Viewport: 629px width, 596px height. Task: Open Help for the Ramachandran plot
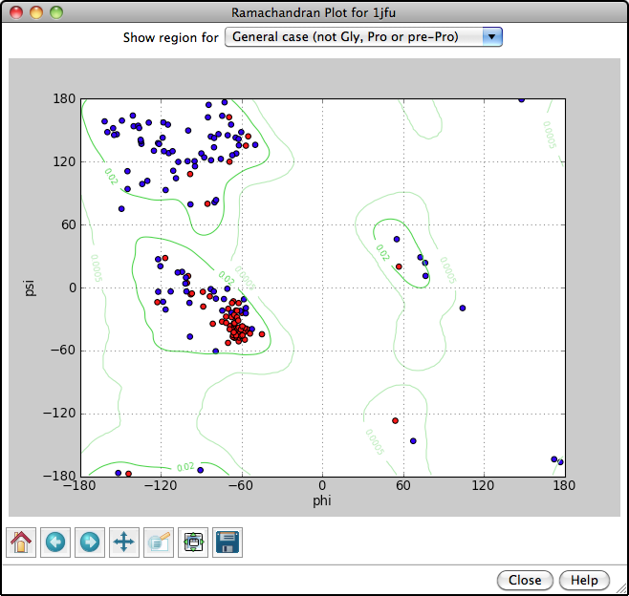coord(584,580)
